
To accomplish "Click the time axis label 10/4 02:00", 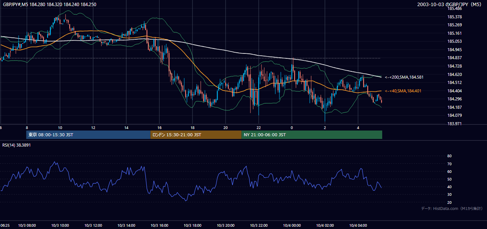I will pyautogui.click(x=325, y=226).
